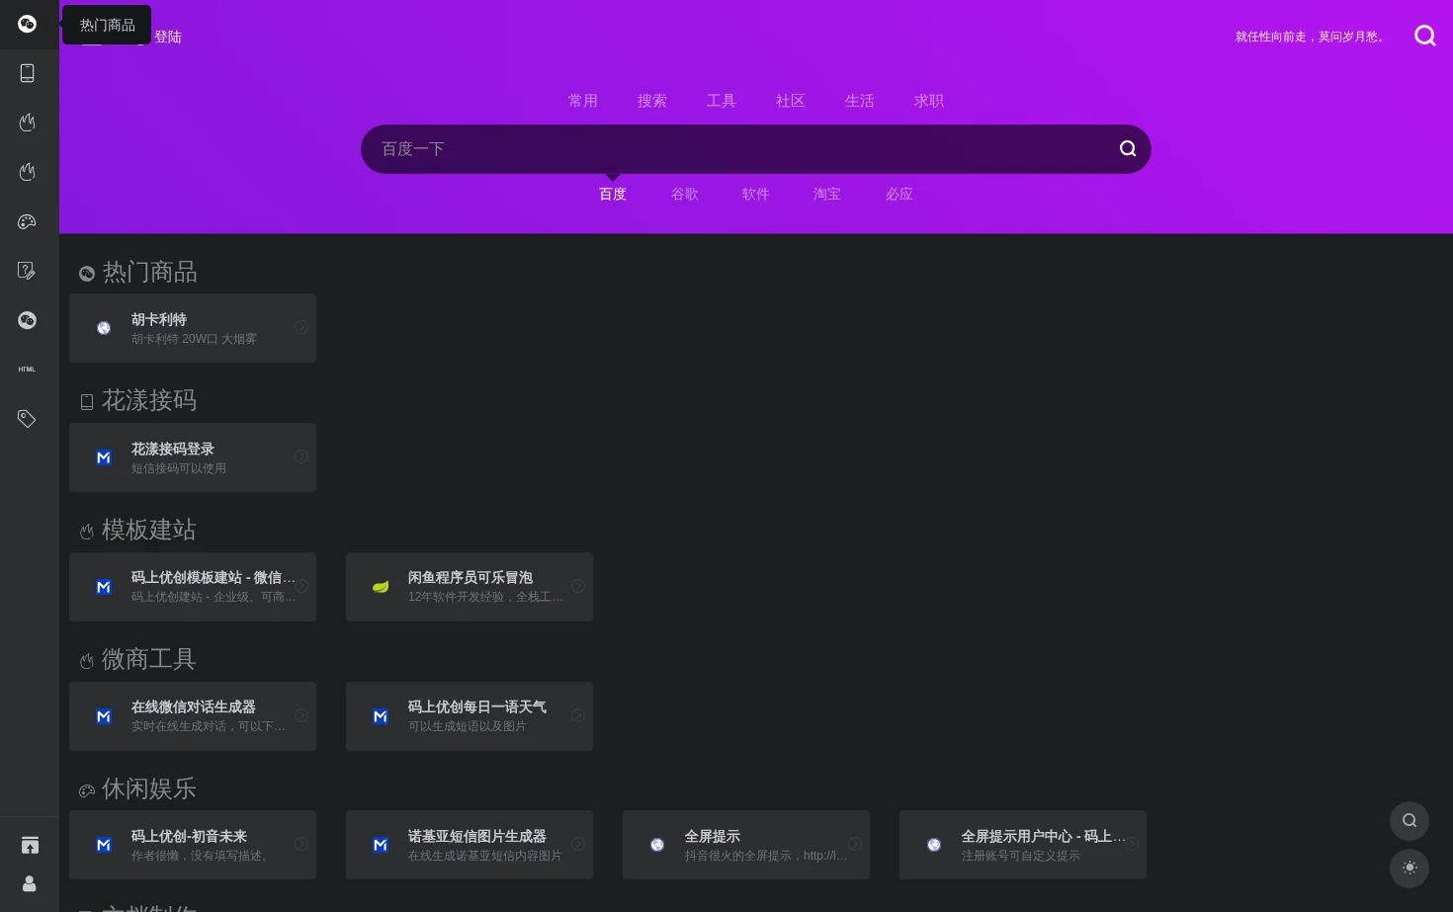
Task: Click the upload site icon in sidebar
Action: 30,845
